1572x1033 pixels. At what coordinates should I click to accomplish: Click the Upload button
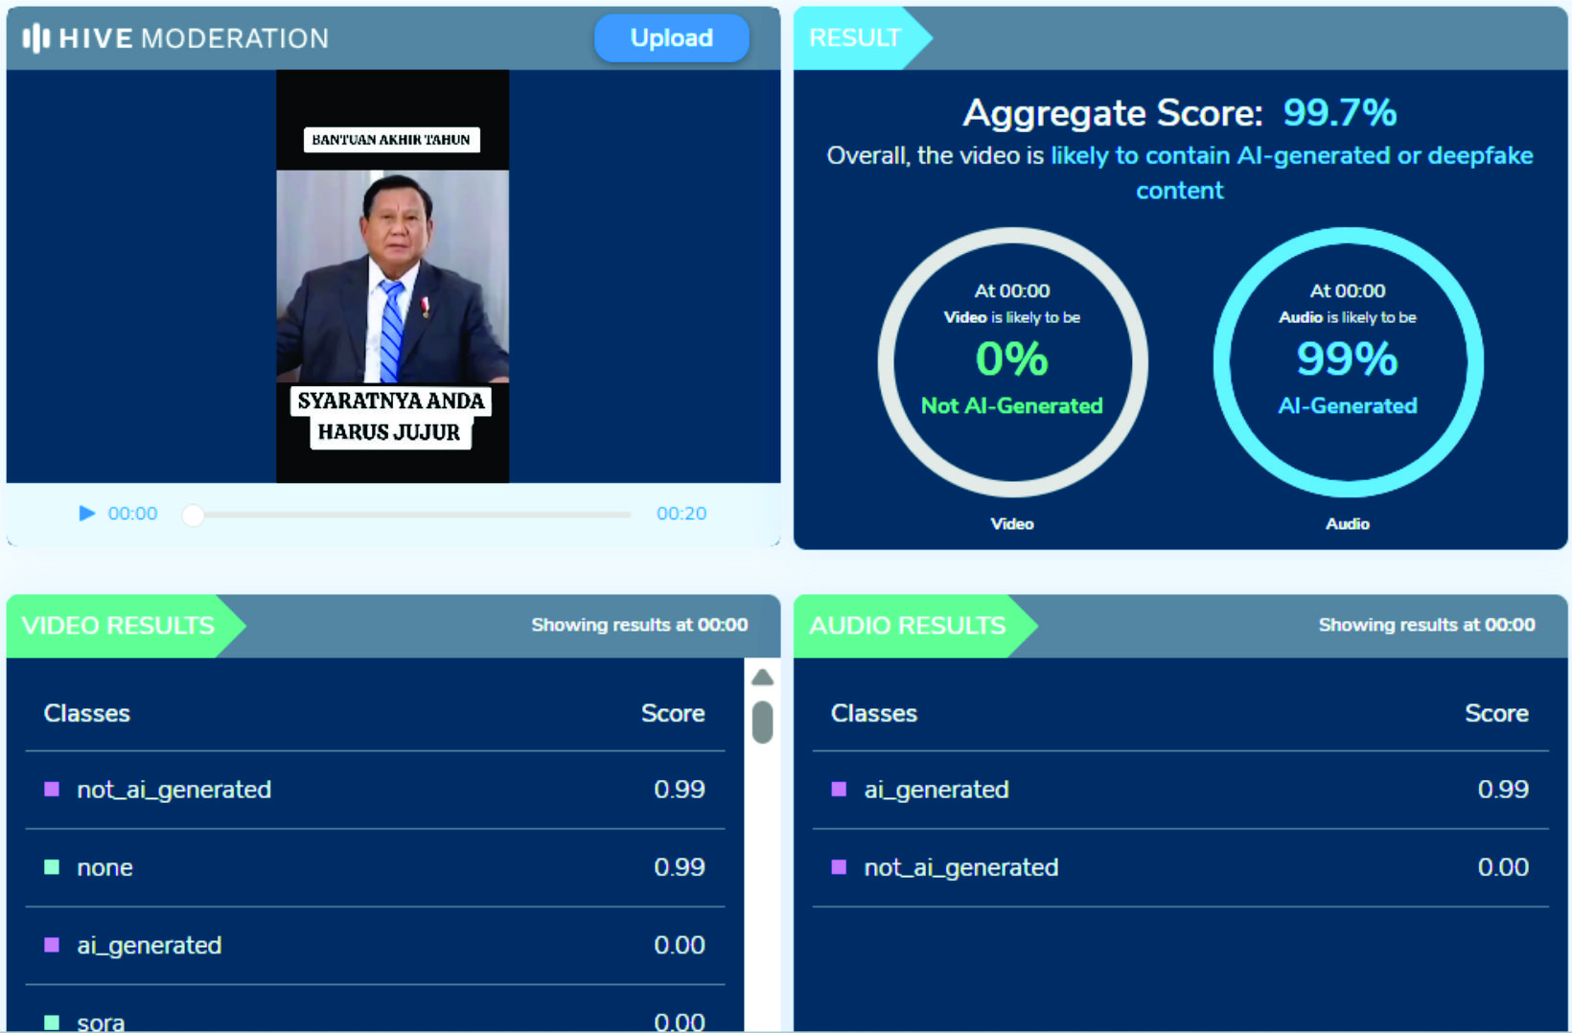(x=671, y=38)
